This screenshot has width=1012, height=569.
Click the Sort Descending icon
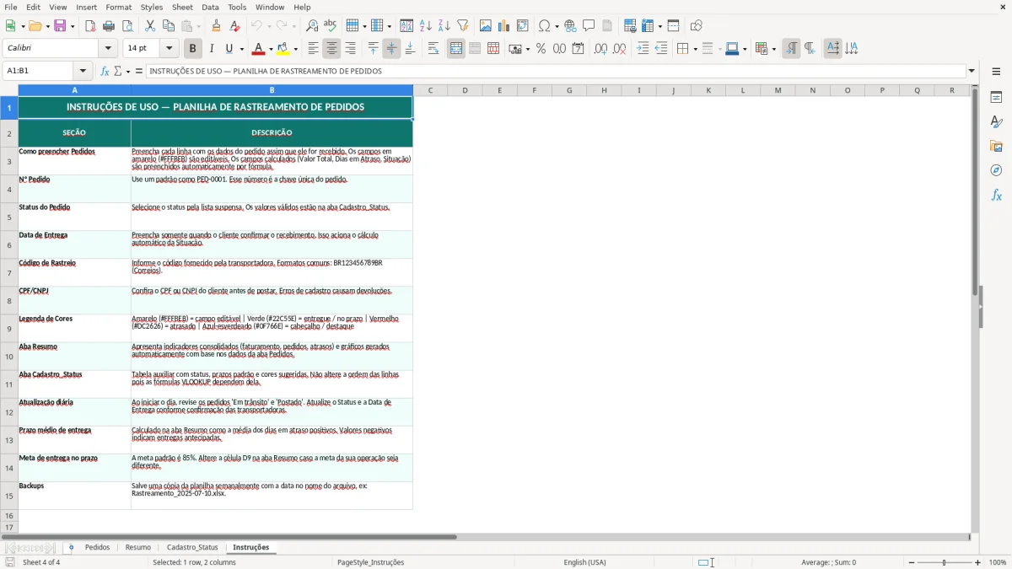point(444,26)
